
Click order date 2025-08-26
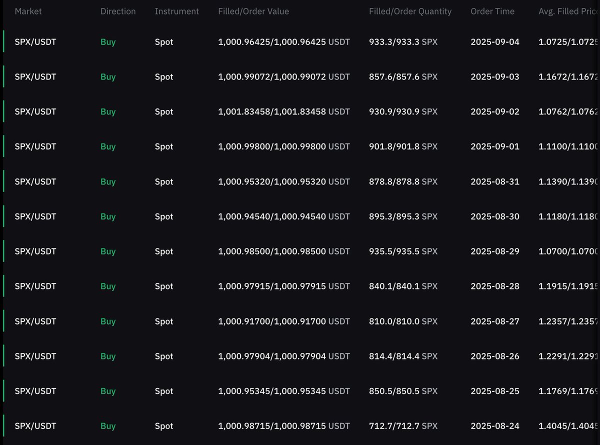coord(495,356)
